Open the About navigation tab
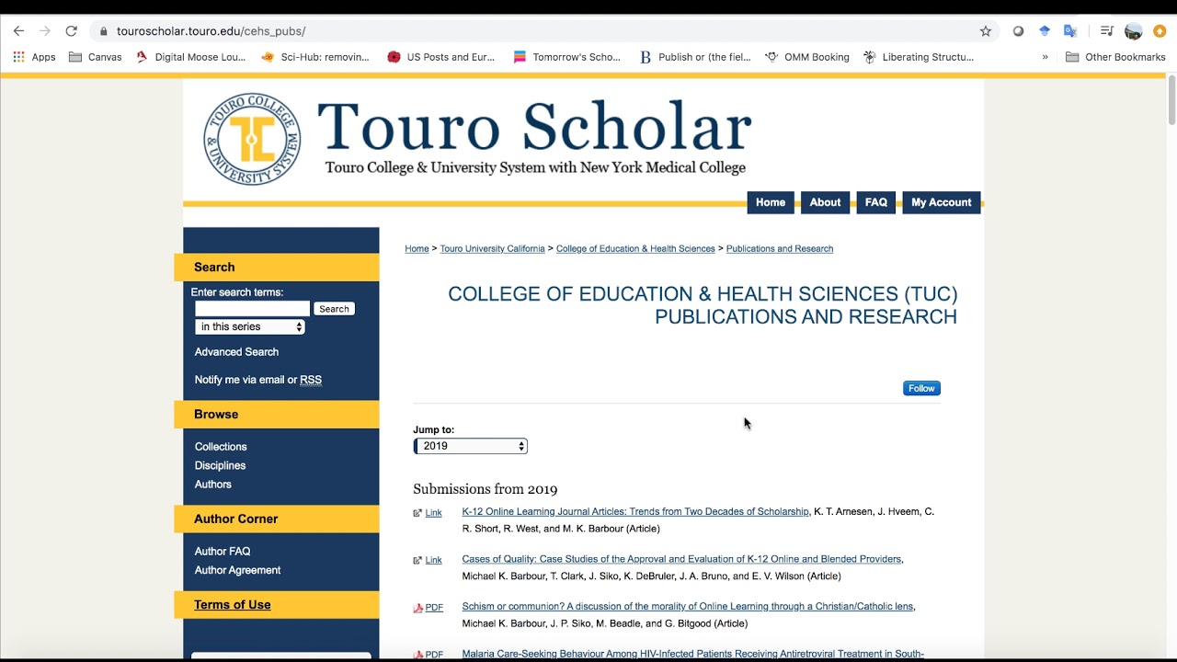The image size is (1177, 662). [x=825, y=202]
